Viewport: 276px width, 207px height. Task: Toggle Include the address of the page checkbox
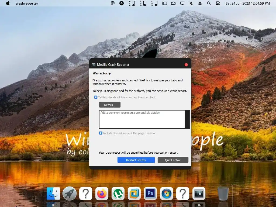click(x=101, y=133)
